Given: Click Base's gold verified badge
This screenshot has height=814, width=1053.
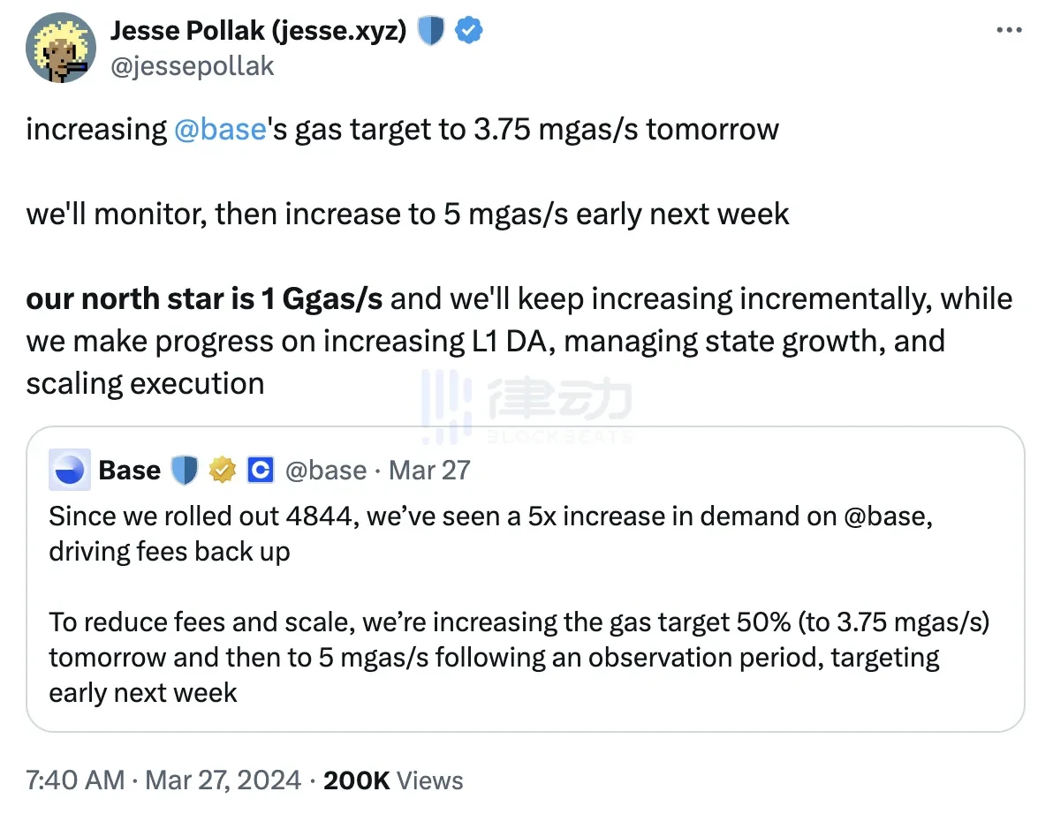Looking at the screenshot, I should pyautogui.click(x=221, y=471).
